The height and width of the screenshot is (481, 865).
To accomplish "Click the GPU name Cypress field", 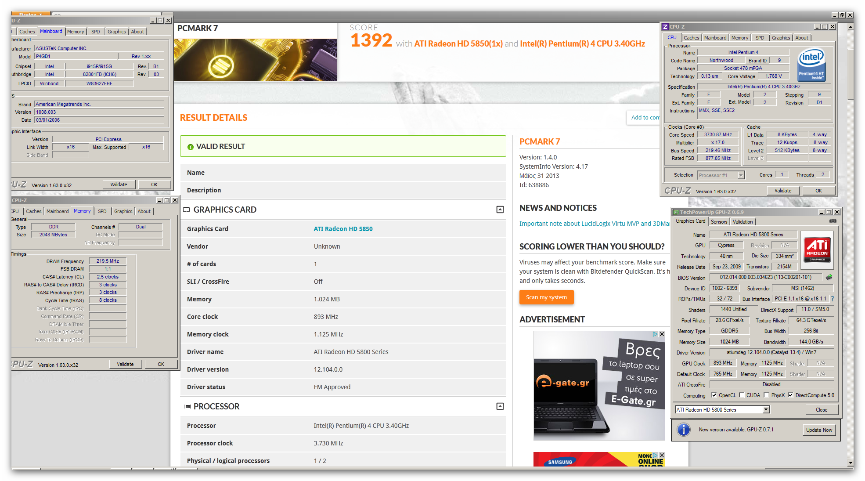I will (726, 245).
